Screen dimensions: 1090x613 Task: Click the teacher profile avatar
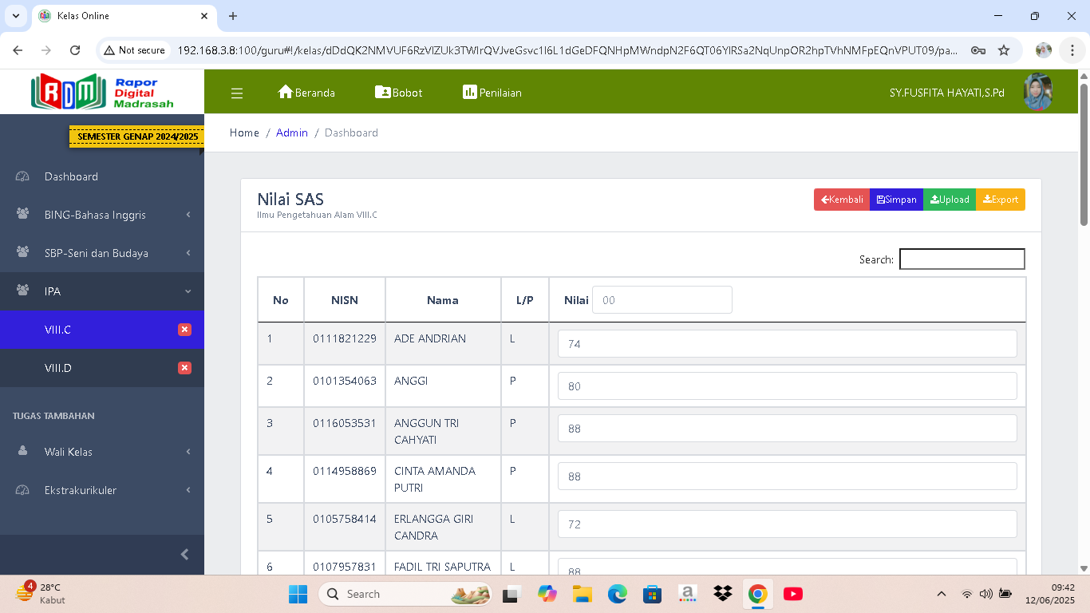1038,93
